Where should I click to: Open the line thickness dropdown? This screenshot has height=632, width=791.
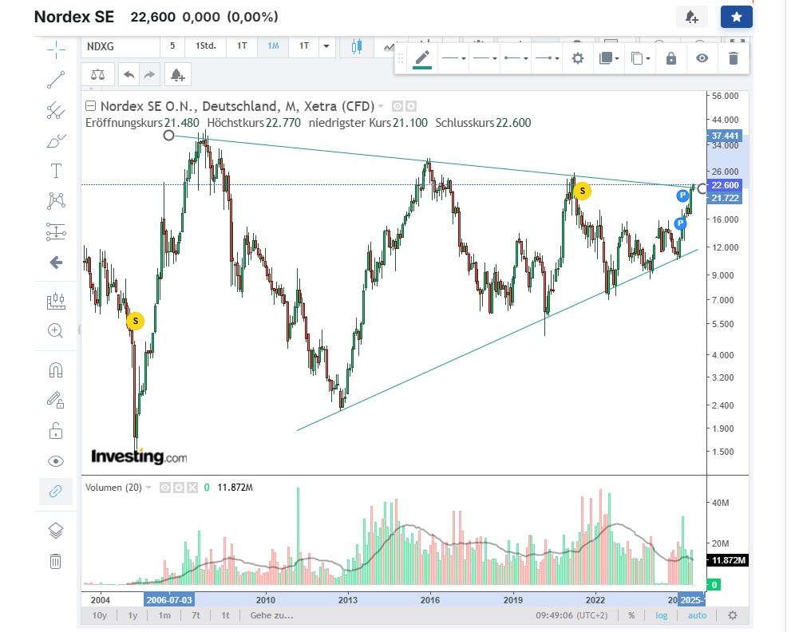tap(484, 59)
